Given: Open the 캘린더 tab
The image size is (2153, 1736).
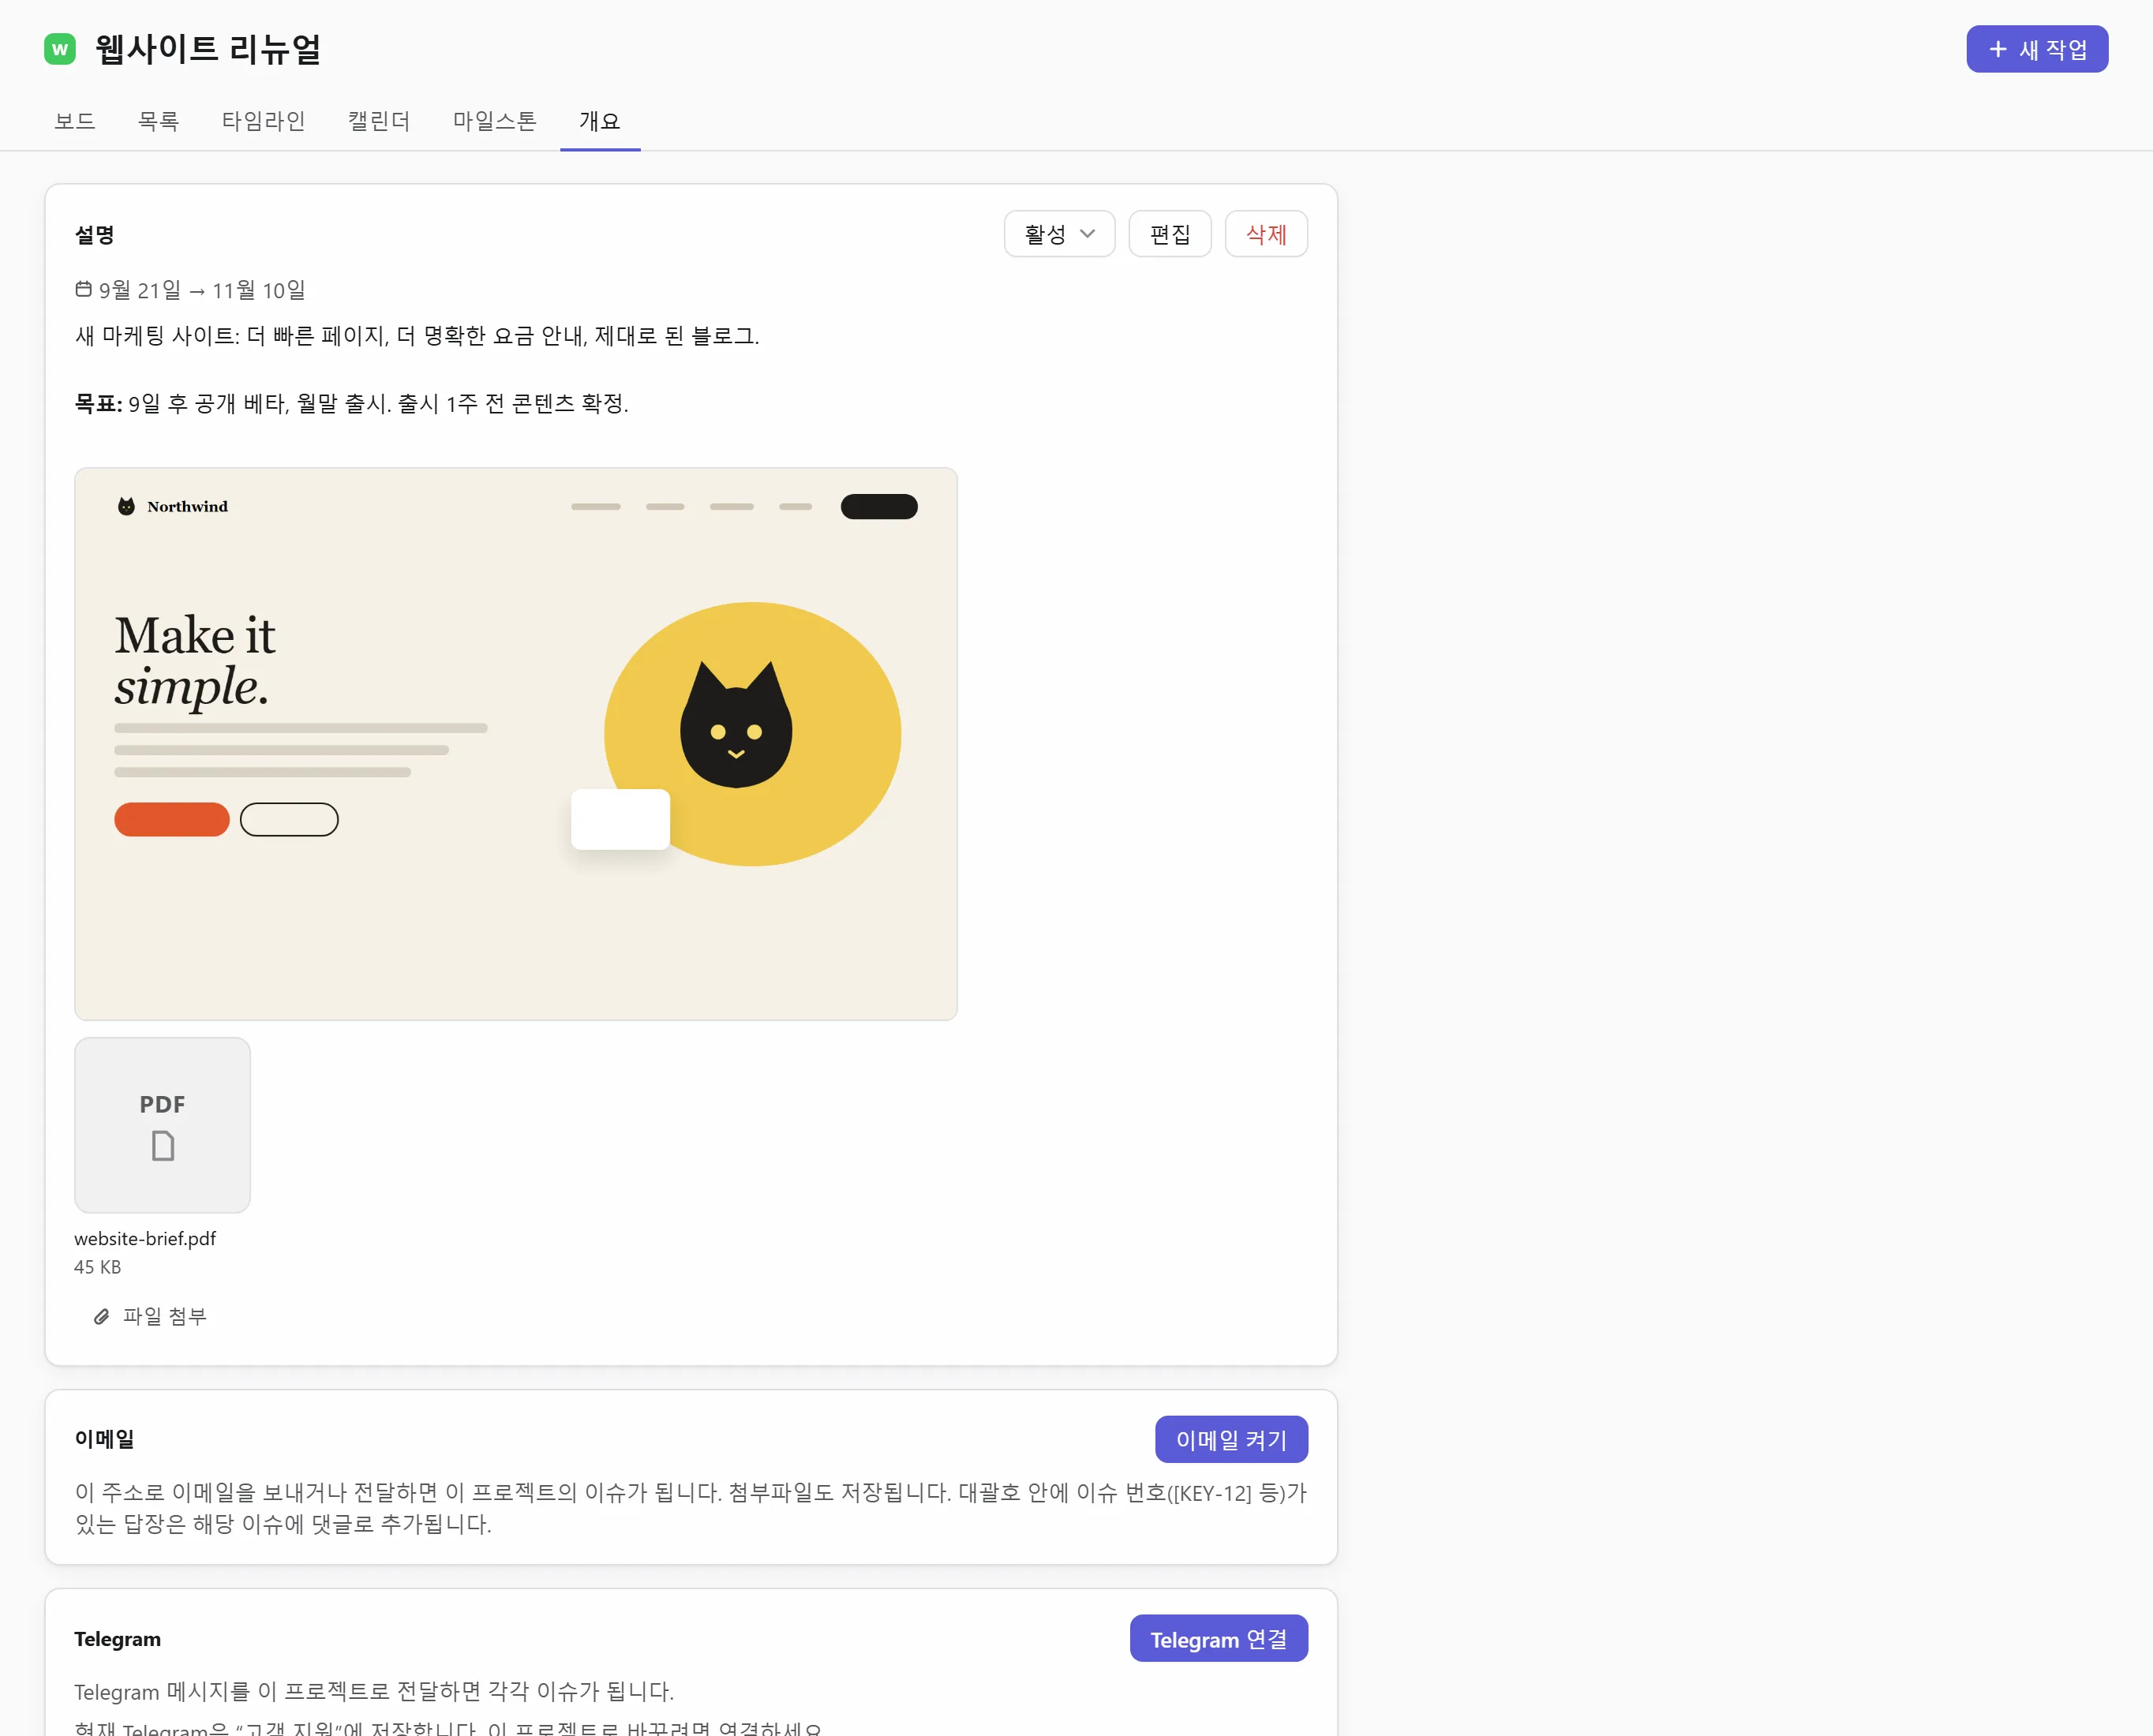Looking at the screenshot, I should pyautogui.click(x=379, y=121).
